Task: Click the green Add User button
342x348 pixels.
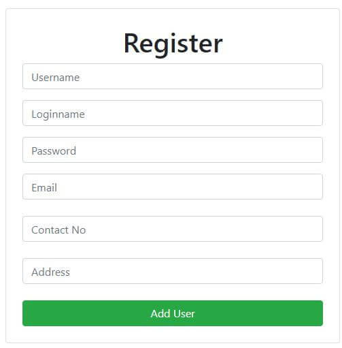Action: [173, 313]
